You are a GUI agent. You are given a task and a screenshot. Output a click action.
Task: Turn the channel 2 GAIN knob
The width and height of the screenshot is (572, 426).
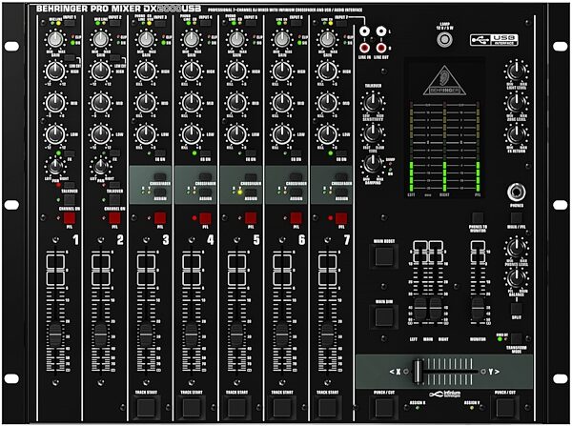coord(100,40)
